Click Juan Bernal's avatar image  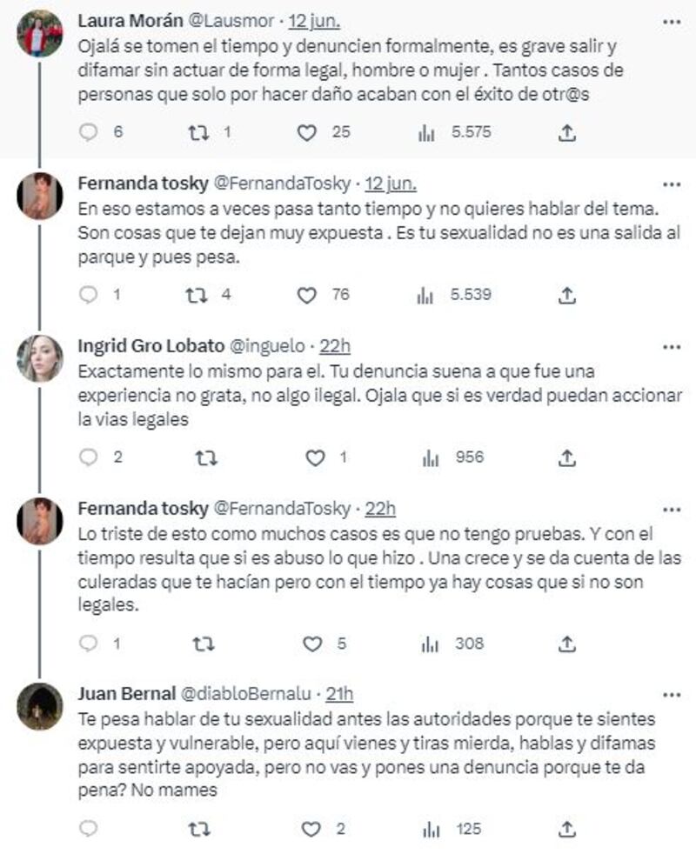[40, 706]
